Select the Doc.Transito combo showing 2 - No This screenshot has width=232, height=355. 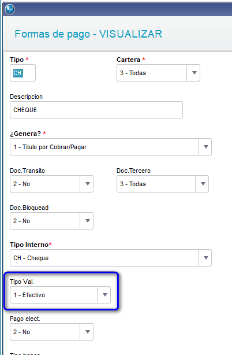pyautogui.click(x=51, y=184)
